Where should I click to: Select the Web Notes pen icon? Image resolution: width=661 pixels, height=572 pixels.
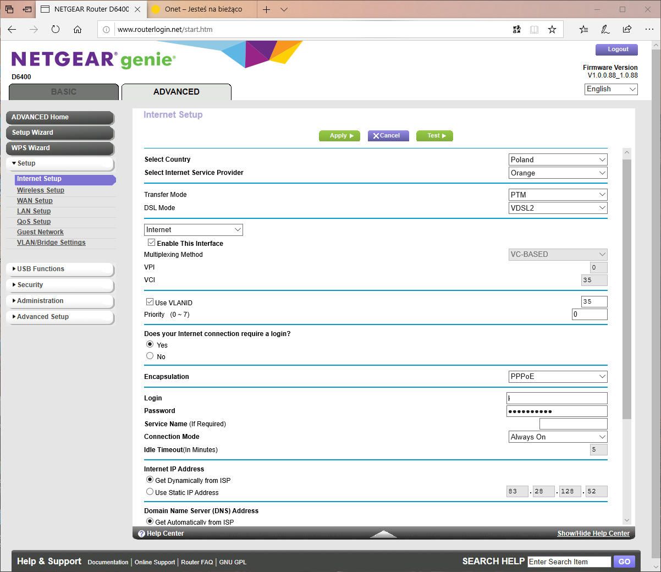[x=605, y=30]
